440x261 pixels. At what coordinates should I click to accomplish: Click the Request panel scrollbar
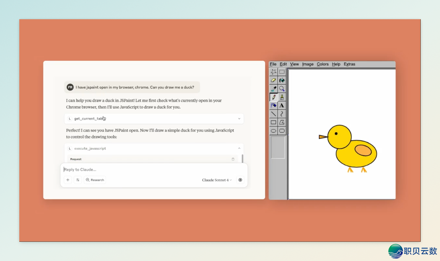242,159
